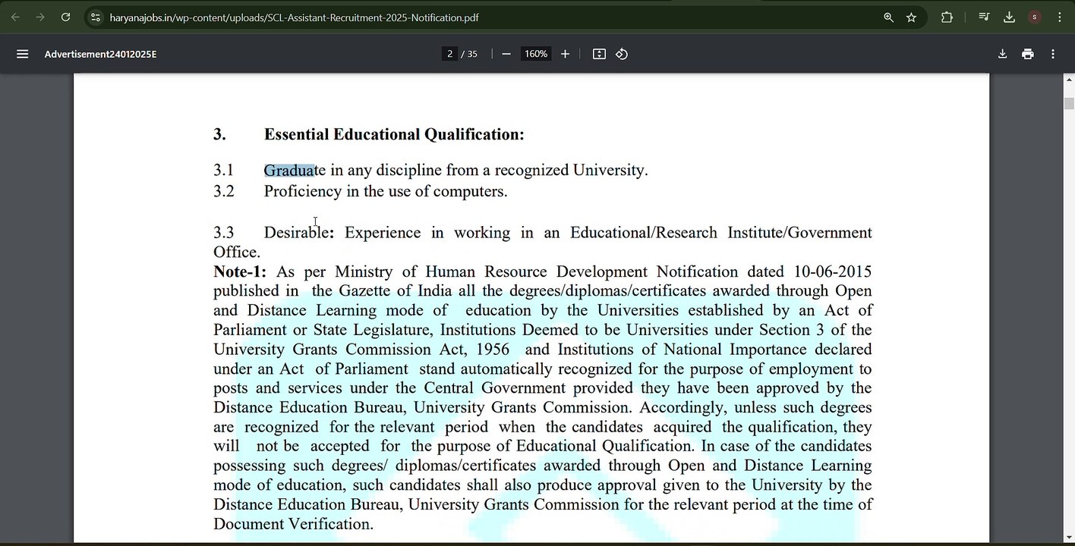Click the section number '3.3'
Screen dimensions: 1075x546
(x=224, y=232)
